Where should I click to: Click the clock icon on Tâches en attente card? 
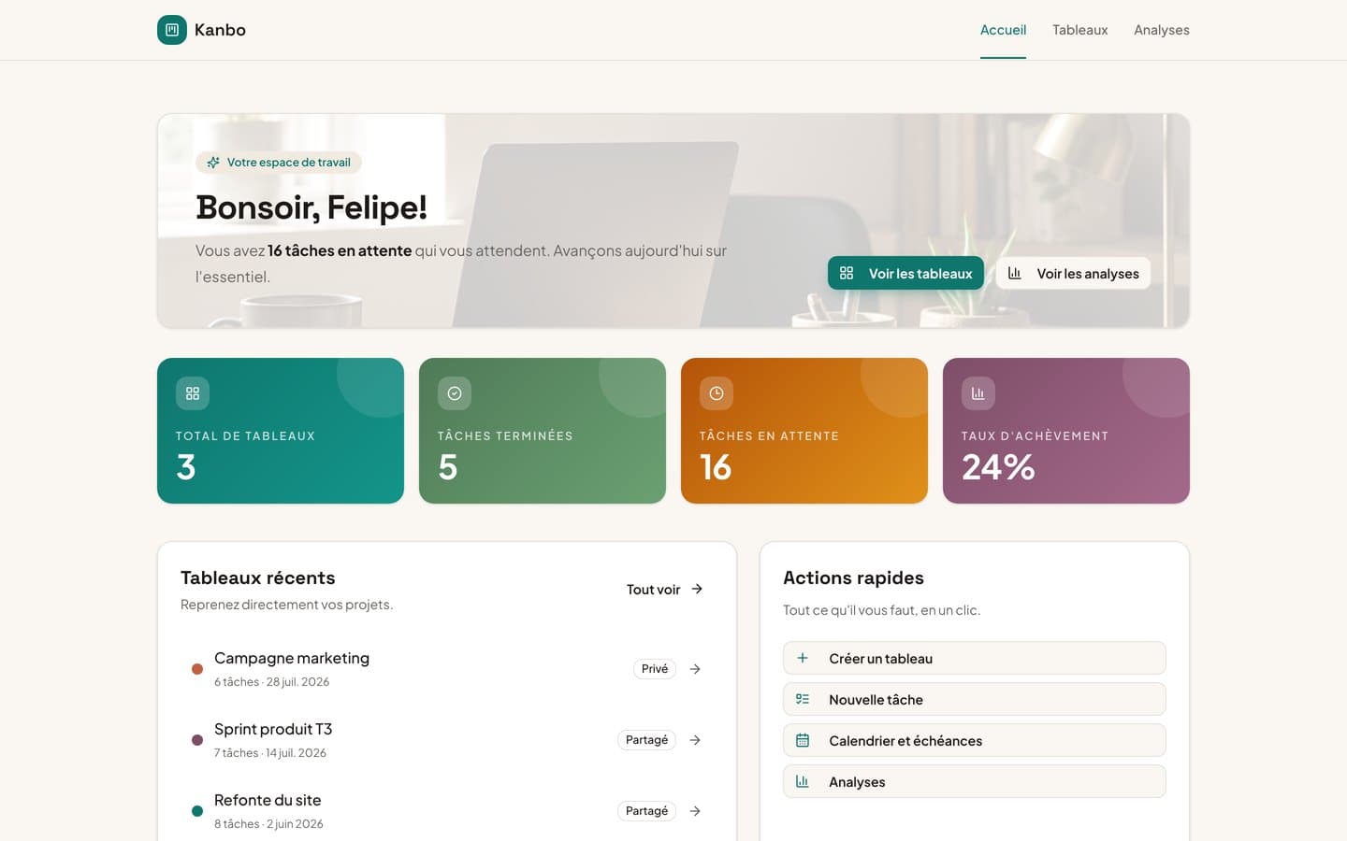pos(717,393)
